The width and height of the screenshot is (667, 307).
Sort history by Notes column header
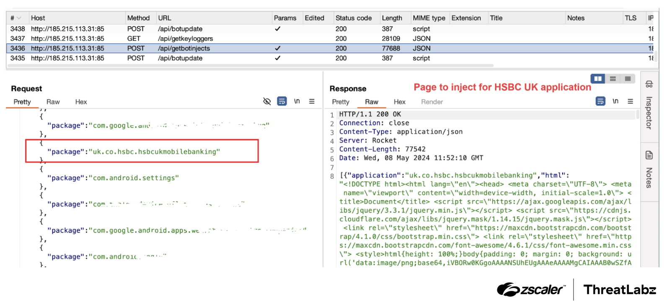click(594, 18)
